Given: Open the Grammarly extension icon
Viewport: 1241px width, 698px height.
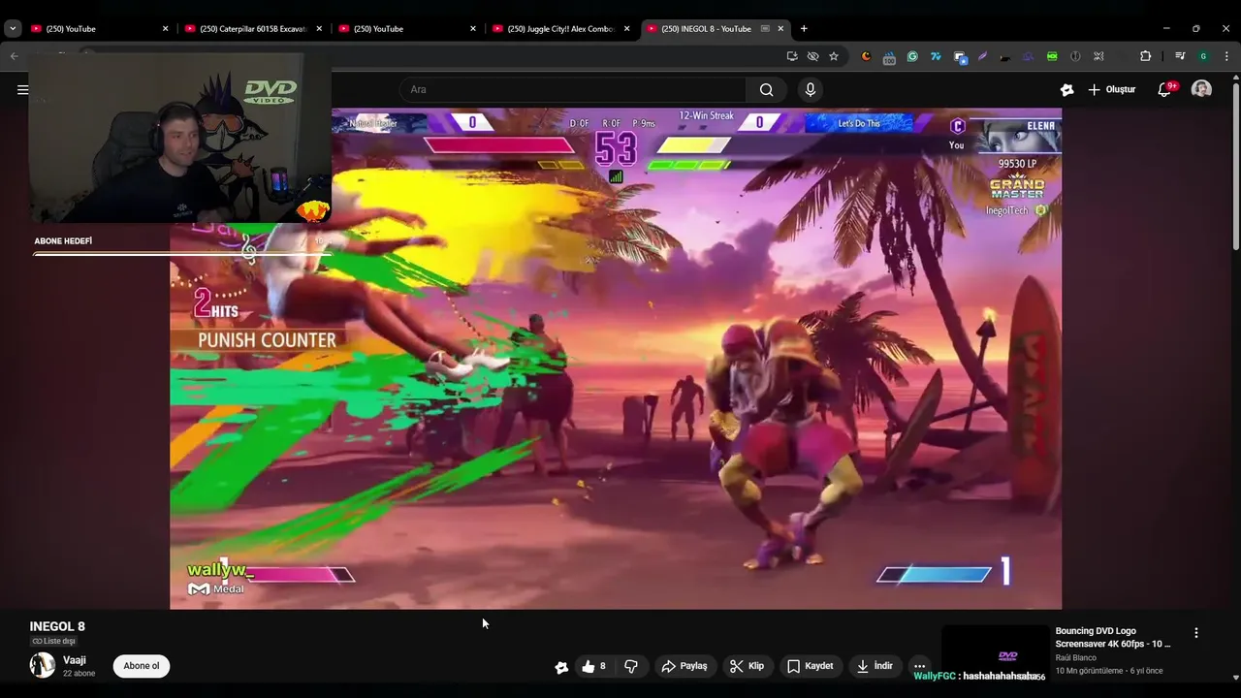Looking at the screenshot, I should point(912,56).
